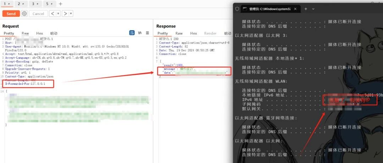Click the Request panel heading
Image resolution: width=383 pixels, height=163 pixels.
coord(11,26)
